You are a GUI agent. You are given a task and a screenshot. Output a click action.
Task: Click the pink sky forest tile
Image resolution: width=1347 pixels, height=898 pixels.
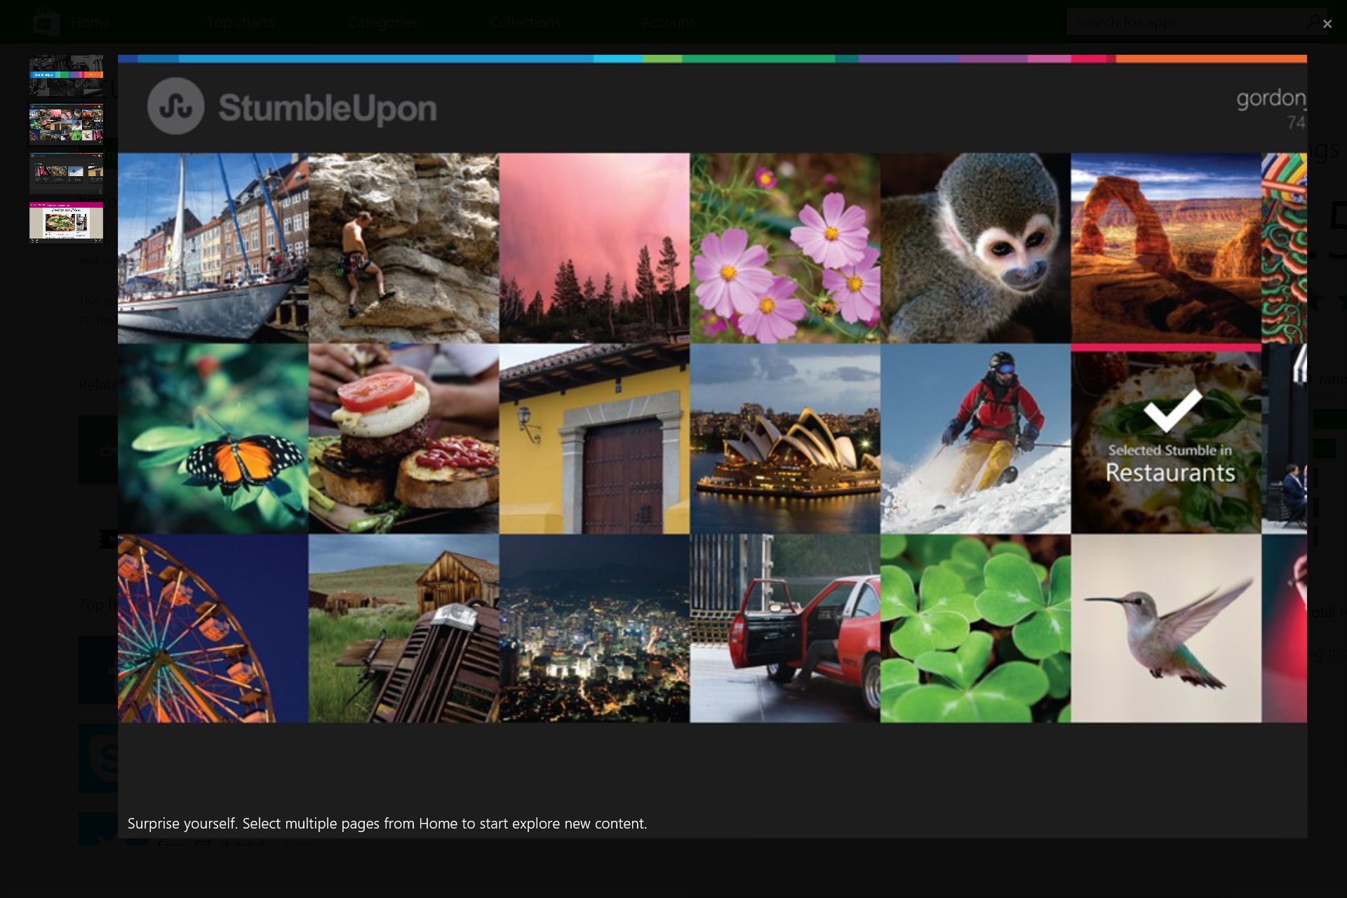coord(594,248)
